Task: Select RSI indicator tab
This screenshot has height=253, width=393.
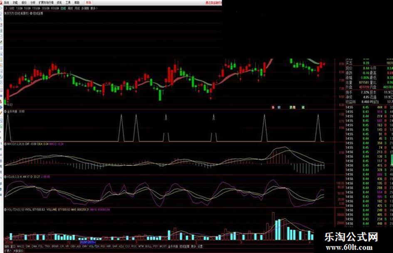Action: [x=103, y=246]
